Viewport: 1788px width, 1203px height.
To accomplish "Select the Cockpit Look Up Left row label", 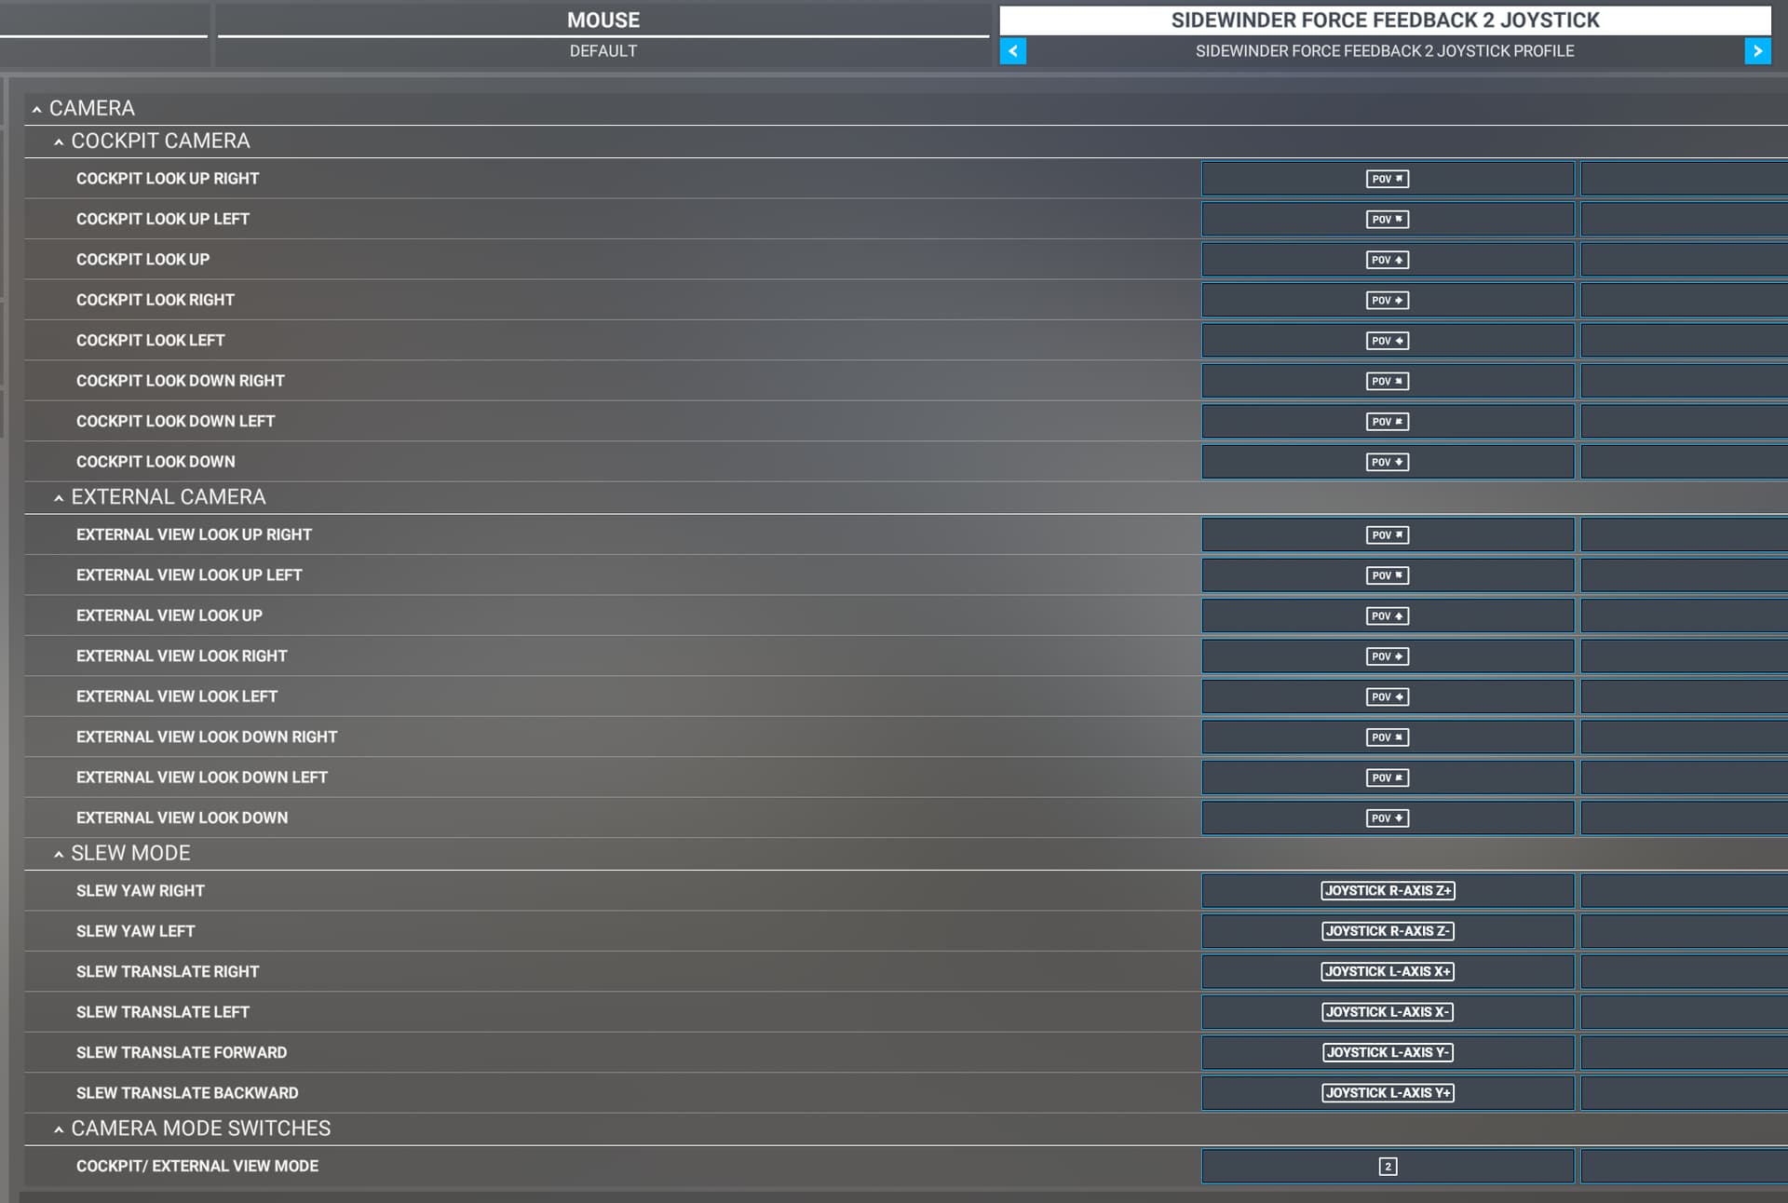I will point(163,219).
